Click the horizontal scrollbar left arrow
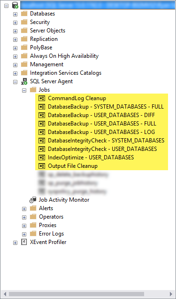Image resolution: width=176 pixels, height=299 pixels. 5,294
